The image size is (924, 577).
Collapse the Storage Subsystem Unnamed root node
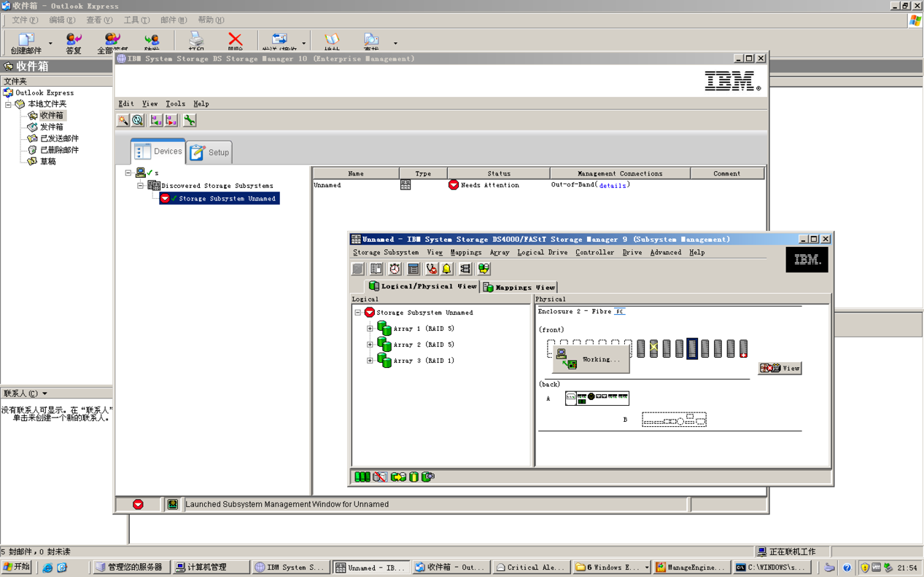click(358, 313)
